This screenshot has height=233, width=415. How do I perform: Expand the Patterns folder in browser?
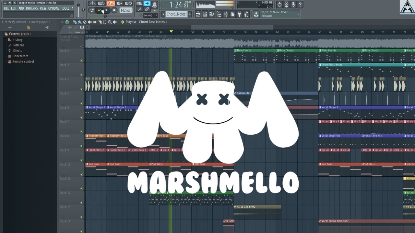coord(18,45)
